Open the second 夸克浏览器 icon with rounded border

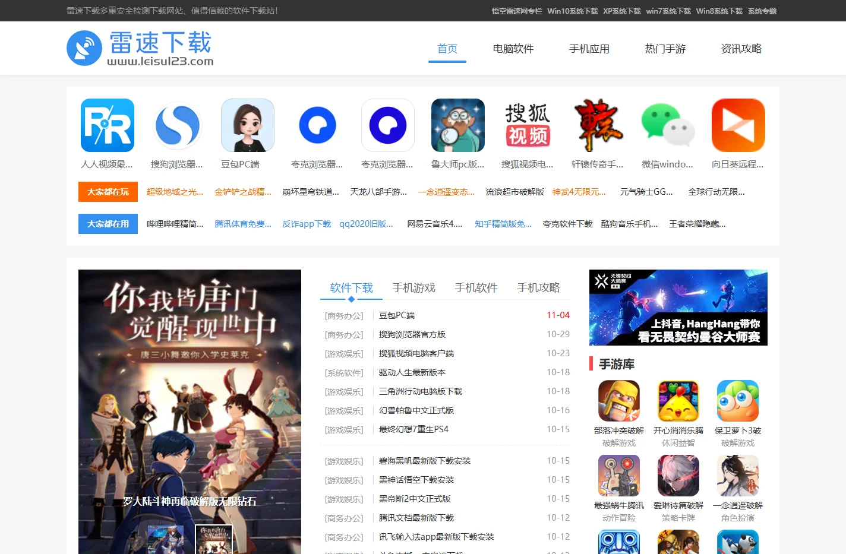(x=388, y=125)
